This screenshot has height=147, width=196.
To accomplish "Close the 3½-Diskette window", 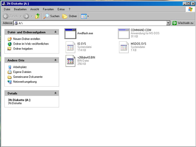I will tap(193, 4).
